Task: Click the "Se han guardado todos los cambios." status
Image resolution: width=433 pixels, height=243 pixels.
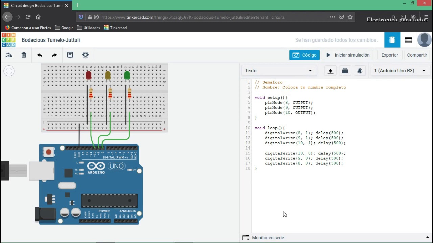Action: (x=336, y=40)
